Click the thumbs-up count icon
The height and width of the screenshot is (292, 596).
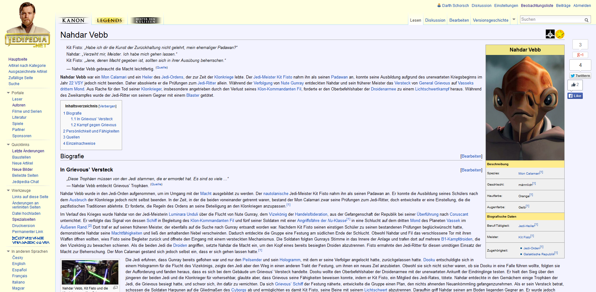[575, 85]
